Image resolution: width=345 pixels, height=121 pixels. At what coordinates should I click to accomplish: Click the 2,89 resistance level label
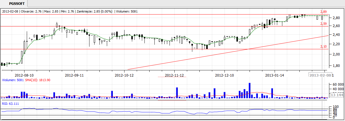click(323, 12)
